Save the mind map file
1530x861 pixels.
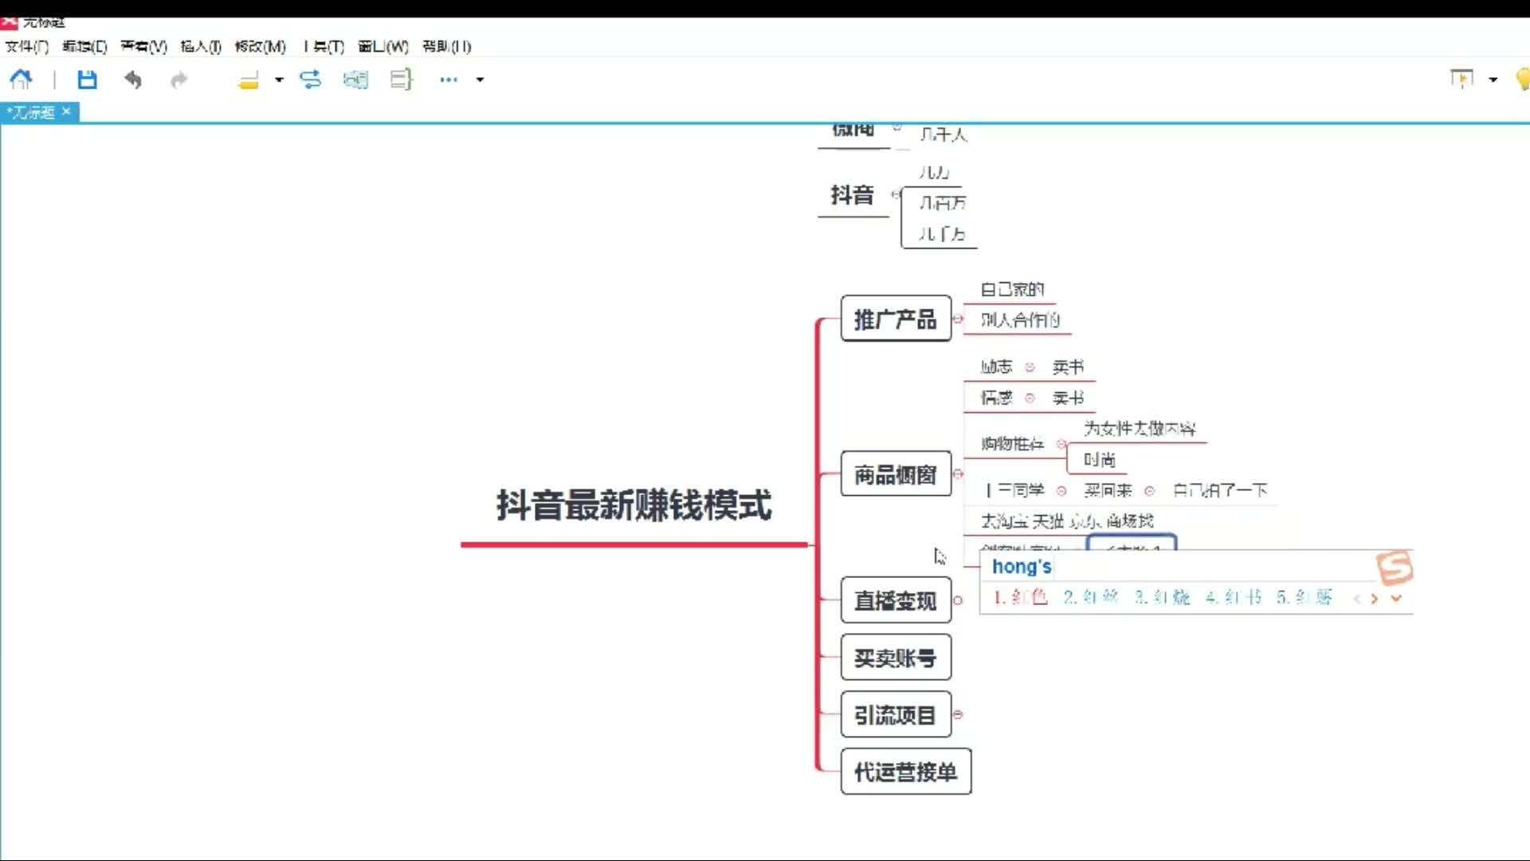coord(87,79)
